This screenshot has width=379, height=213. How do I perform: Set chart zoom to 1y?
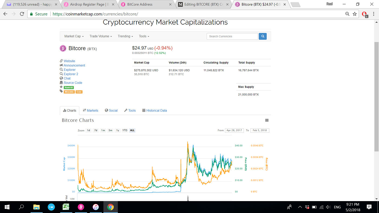[117, 130]
